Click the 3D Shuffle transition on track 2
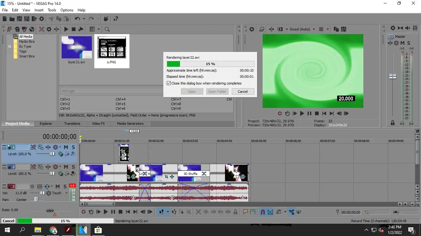Viewport: 421px width, 236px height. [x=194, y=174]
